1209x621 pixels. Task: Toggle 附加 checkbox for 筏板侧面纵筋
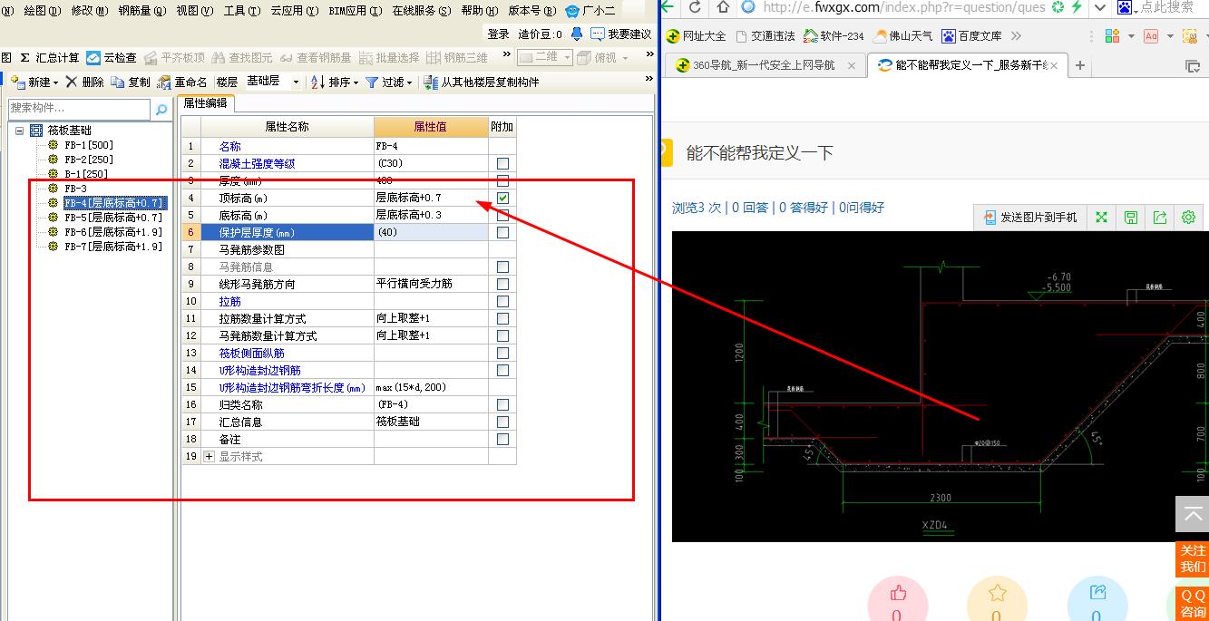coord(502,354)
